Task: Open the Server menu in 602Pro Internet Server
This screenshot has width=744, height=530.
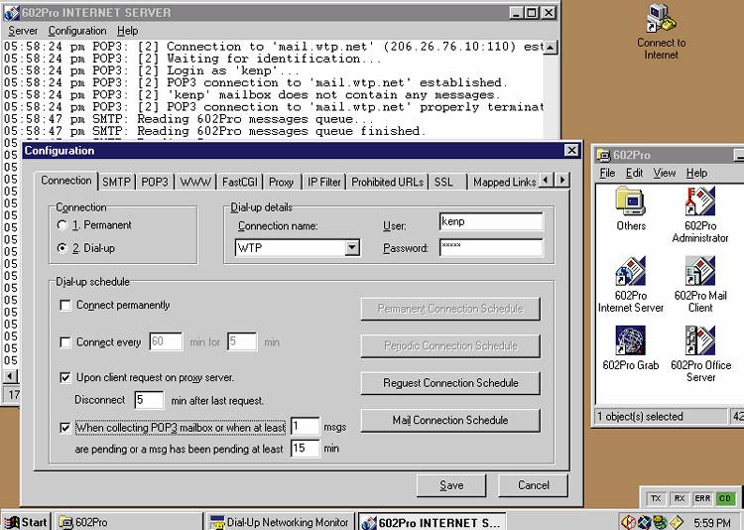Action: tap(22, 31)
